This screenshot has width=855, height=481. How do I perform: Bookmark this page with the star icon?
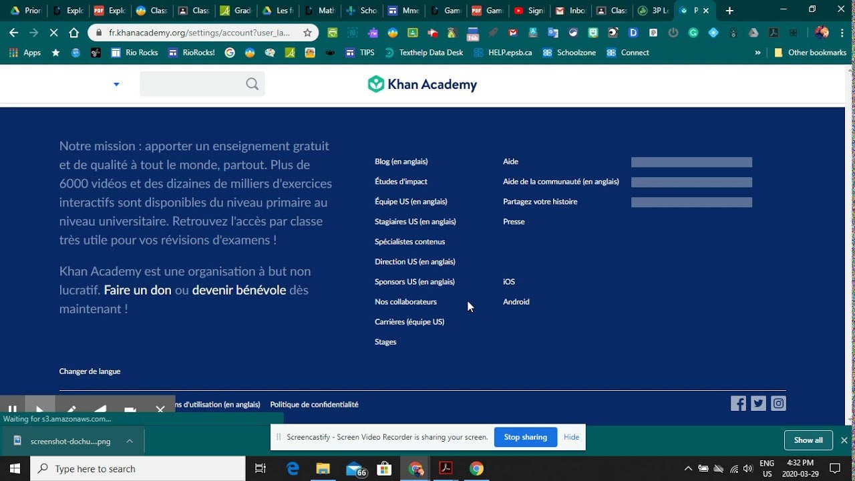(307, 32)
